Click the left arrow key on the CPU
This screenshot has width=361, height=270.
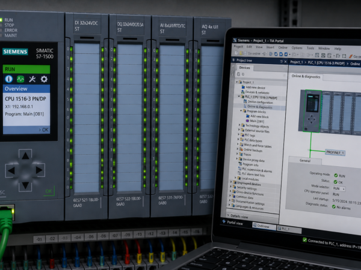(11, 170)
